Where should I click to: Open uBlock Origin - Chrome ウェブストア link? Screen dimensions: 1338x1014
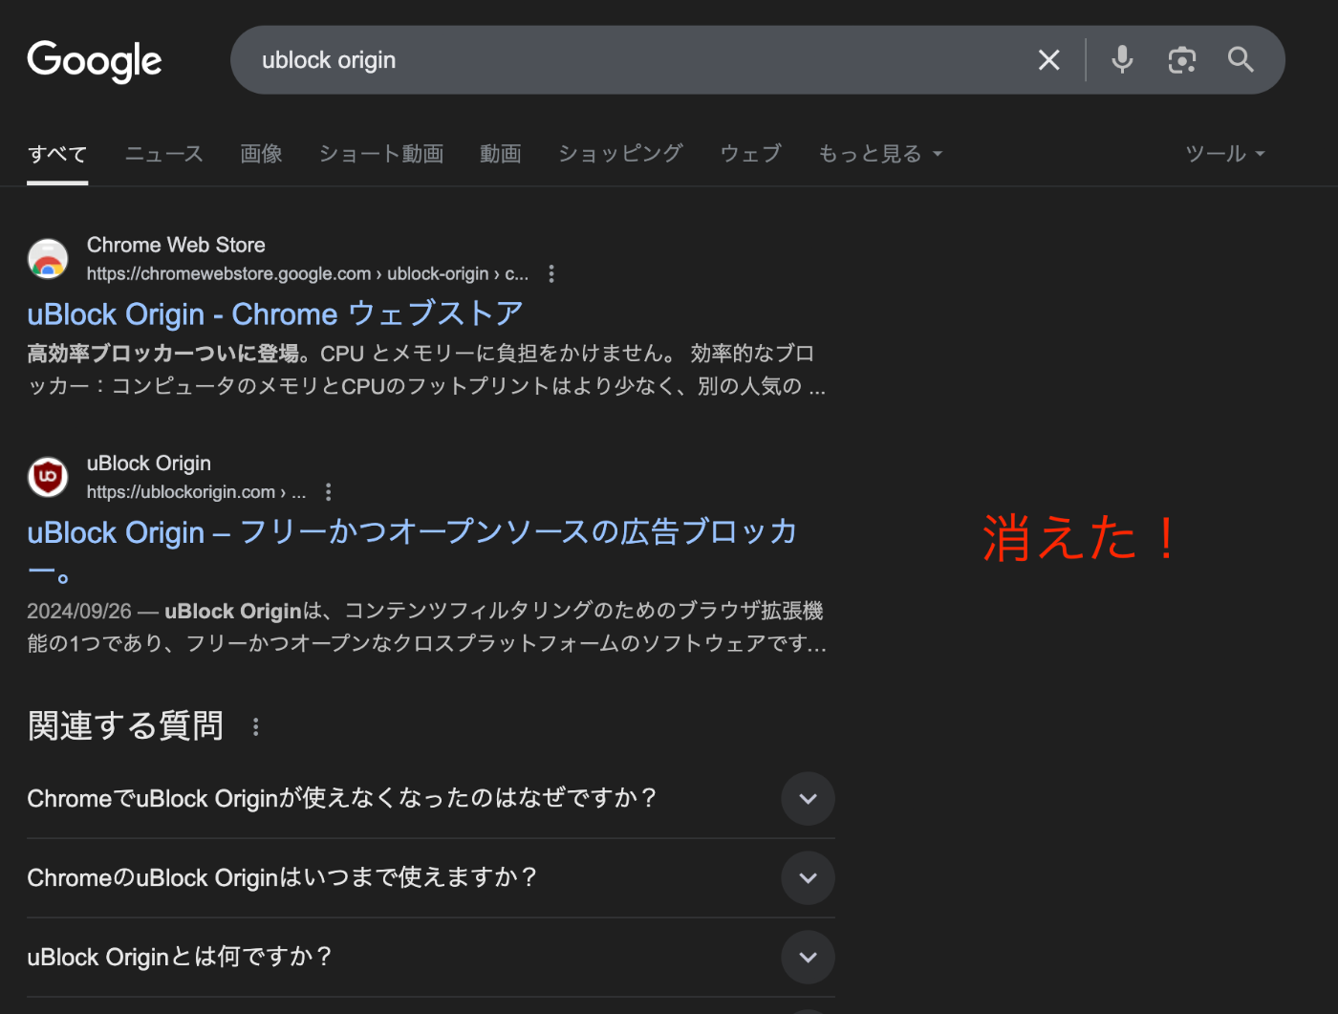(275, 313)
